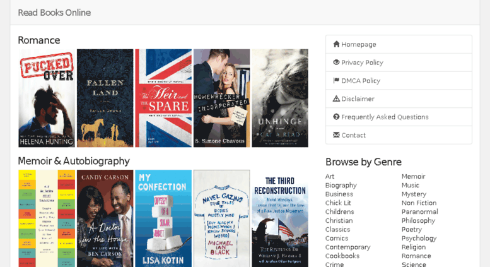Browse the Mystery genre
The height and width of the screenshot is (267, 490).
tap(414, 194)
